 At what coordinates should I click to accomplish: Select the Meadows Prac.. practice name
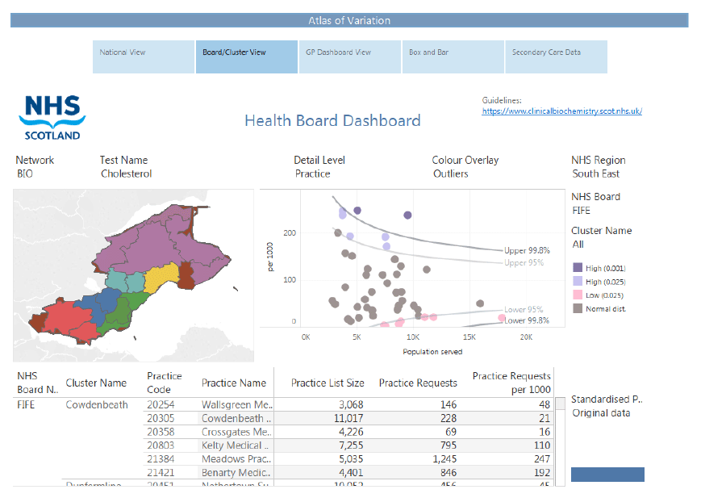(x=236, y=459)
